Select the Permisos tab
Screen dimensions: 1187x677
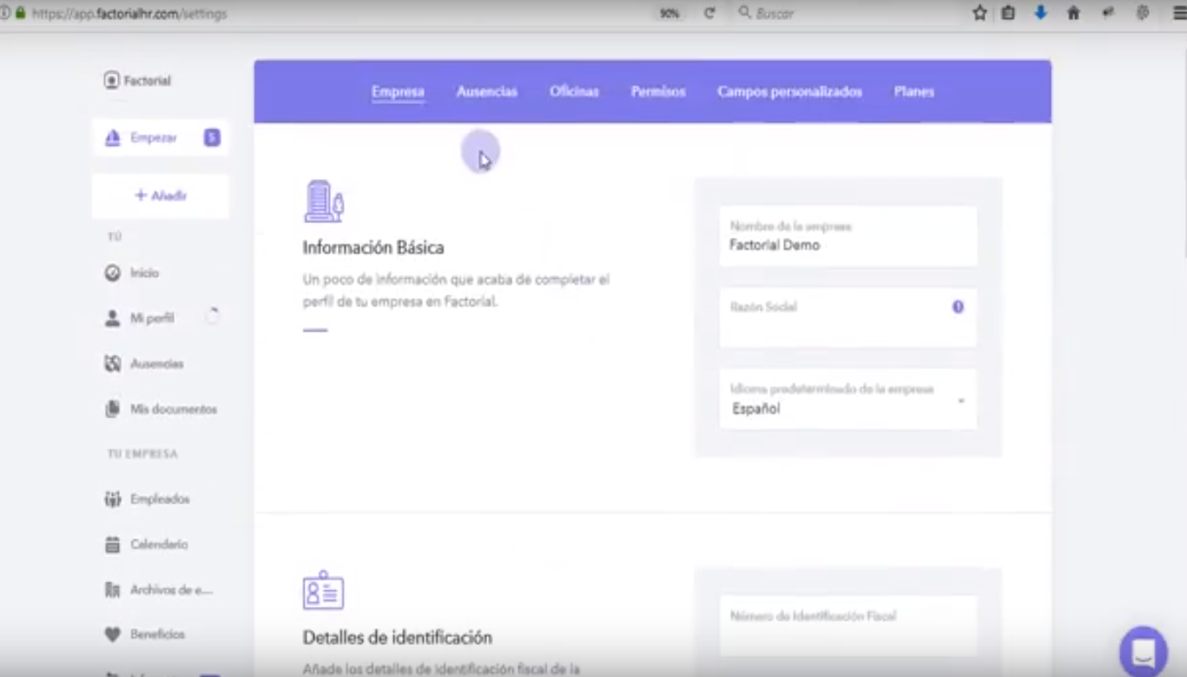(x=657, y=91)
